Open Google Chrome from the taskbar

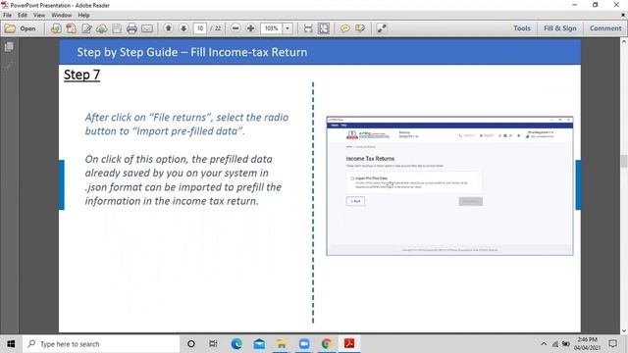327,344
